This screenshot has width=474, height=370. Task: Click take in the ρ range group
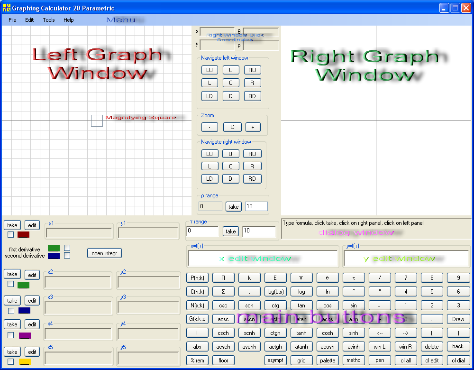233,207
